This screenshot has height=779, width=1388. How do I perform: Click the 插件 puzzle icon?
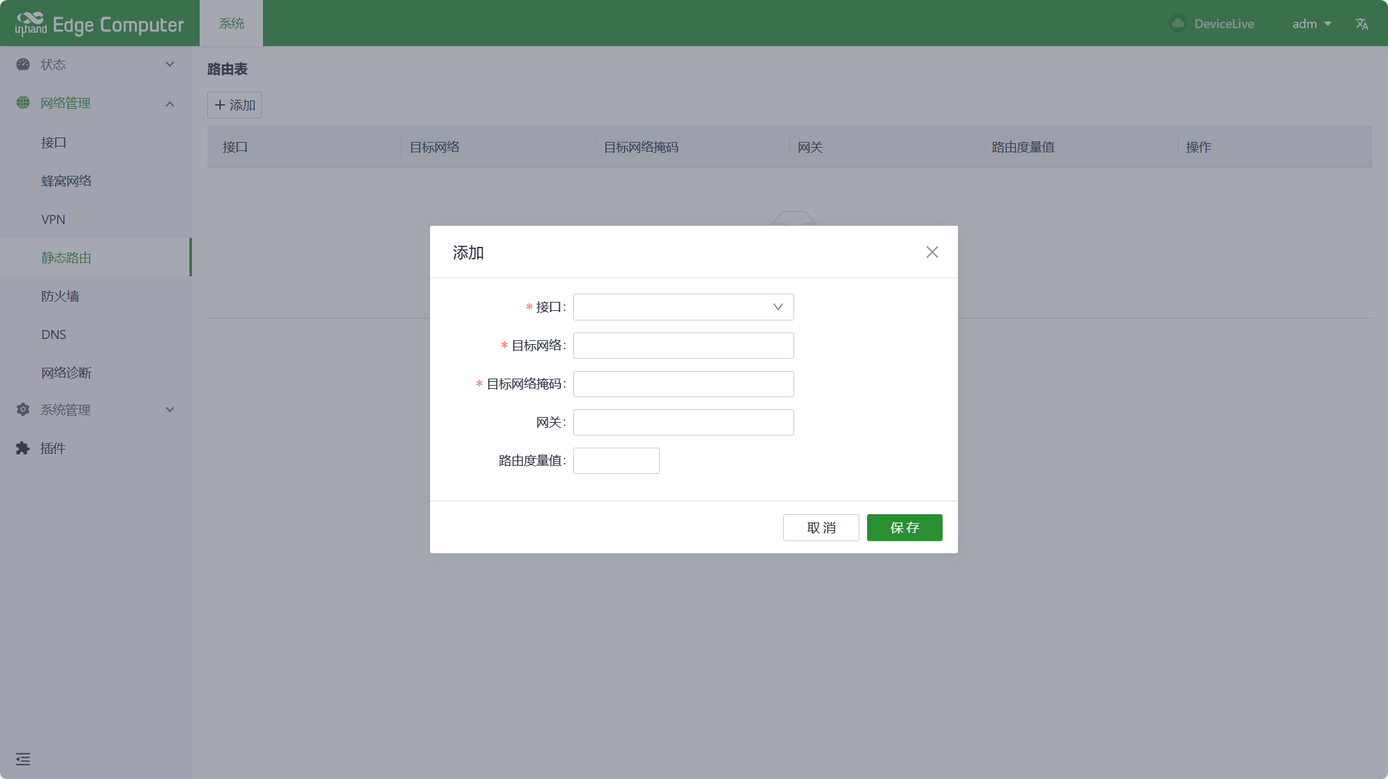click(23, 448)
